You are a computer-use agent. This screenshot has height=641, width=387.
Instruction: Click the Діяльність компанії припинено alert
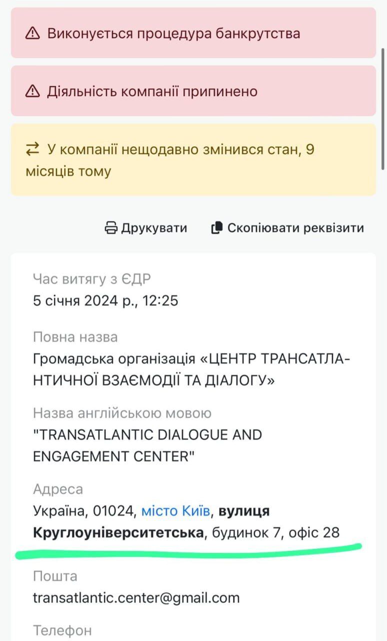(193, 91)
